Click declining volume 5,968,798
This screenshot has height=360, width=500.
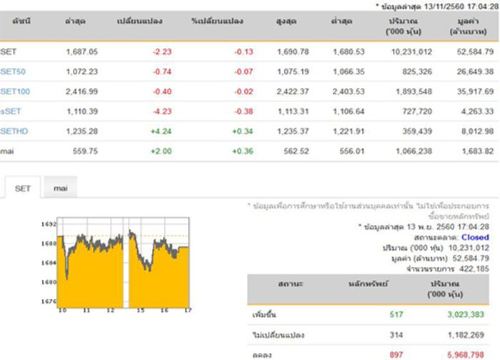pyautogui.click(x=466, y=354)
